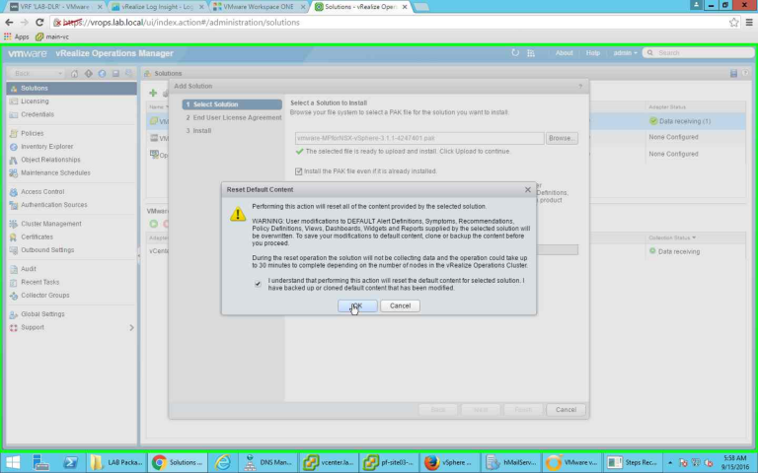Click the Adapter Status column header
758x473 pixels.
(696, 106)
